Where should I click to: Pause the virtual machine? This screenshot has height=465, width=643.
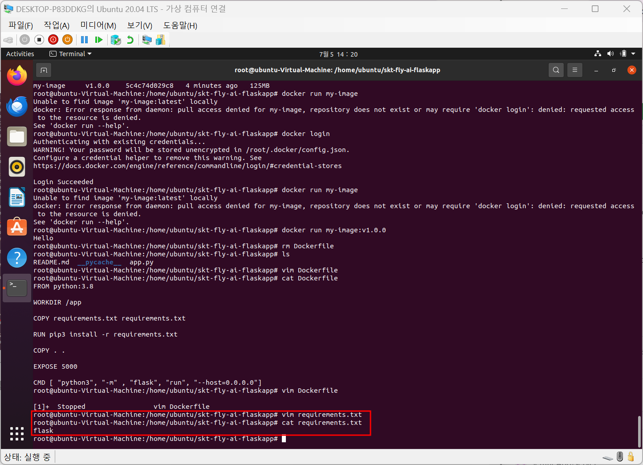(84, 40)
